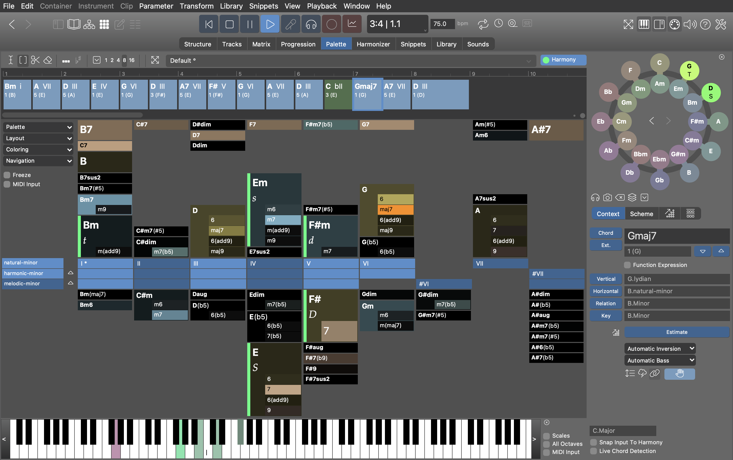Click the loop playback icon
This screenshot has height=460, width=733.
pyautogui.click(x=483, y=24)
